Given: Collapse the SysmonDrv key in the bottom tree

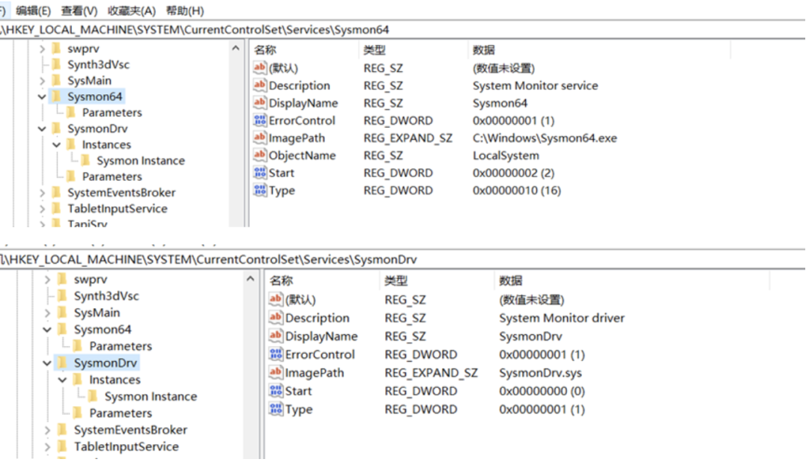Looking at the screenshot, I should pyautogui.click(x=47, y=363).
